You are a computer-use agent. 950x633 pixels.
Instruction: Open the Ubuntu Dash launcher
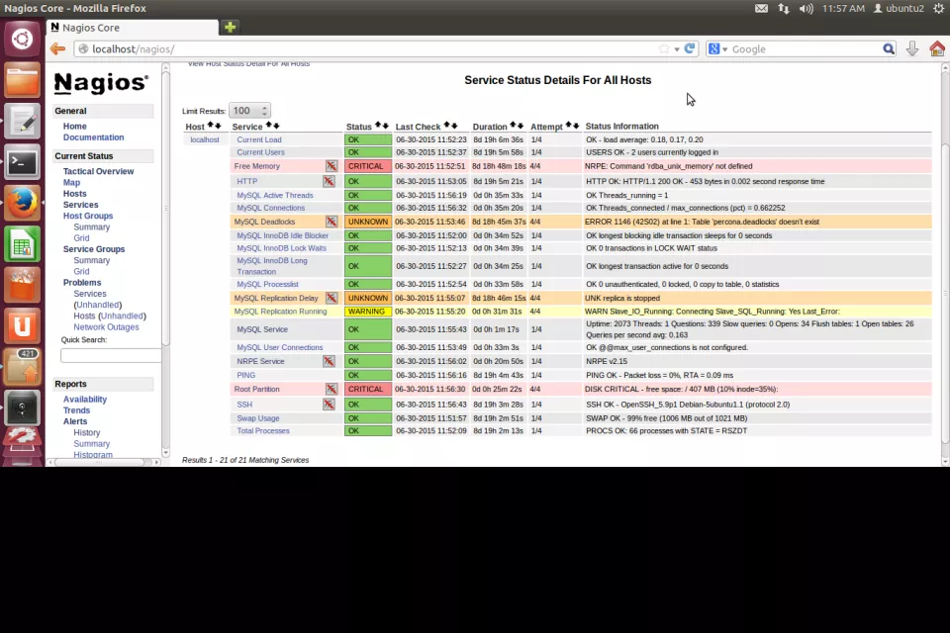(22, 40)
